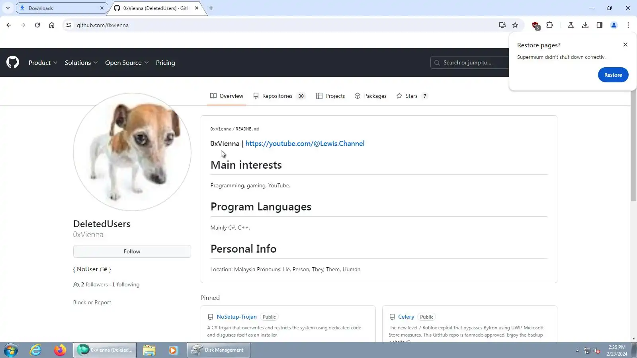Launch Firefox from the taskbar
Image resolution: width=637 pixels, height=358 pixels.
point(60,350)
